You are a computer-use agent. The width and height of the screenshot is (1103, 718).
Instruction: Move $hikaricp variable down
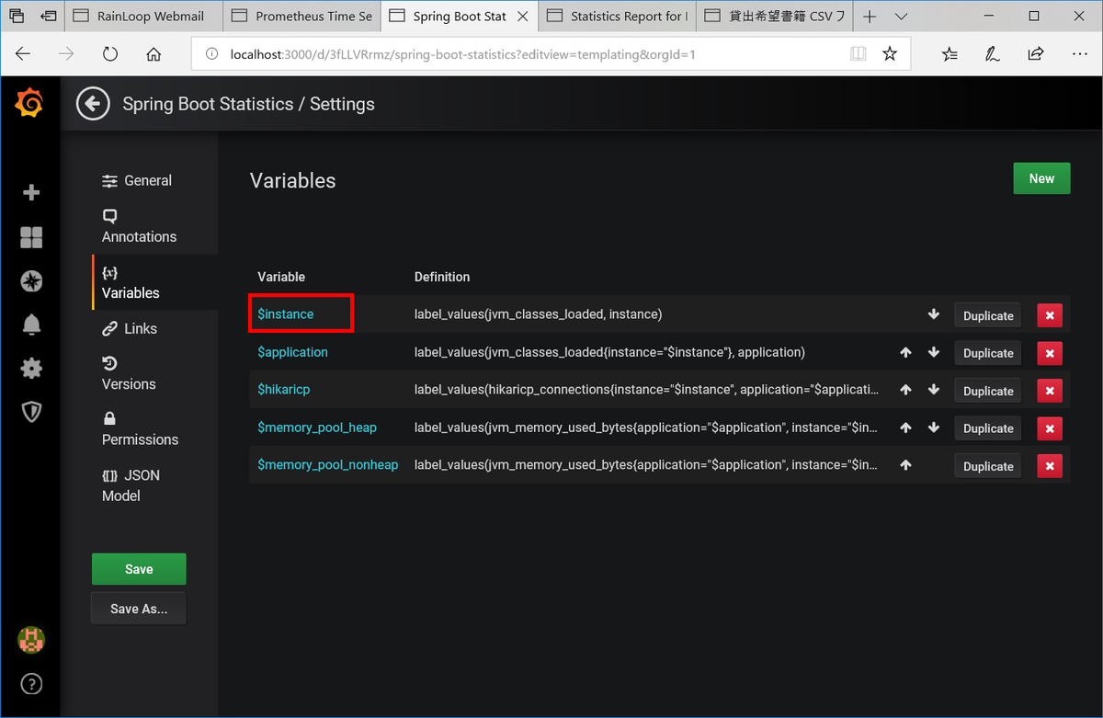pyautogui.click(x=934, y=390)
